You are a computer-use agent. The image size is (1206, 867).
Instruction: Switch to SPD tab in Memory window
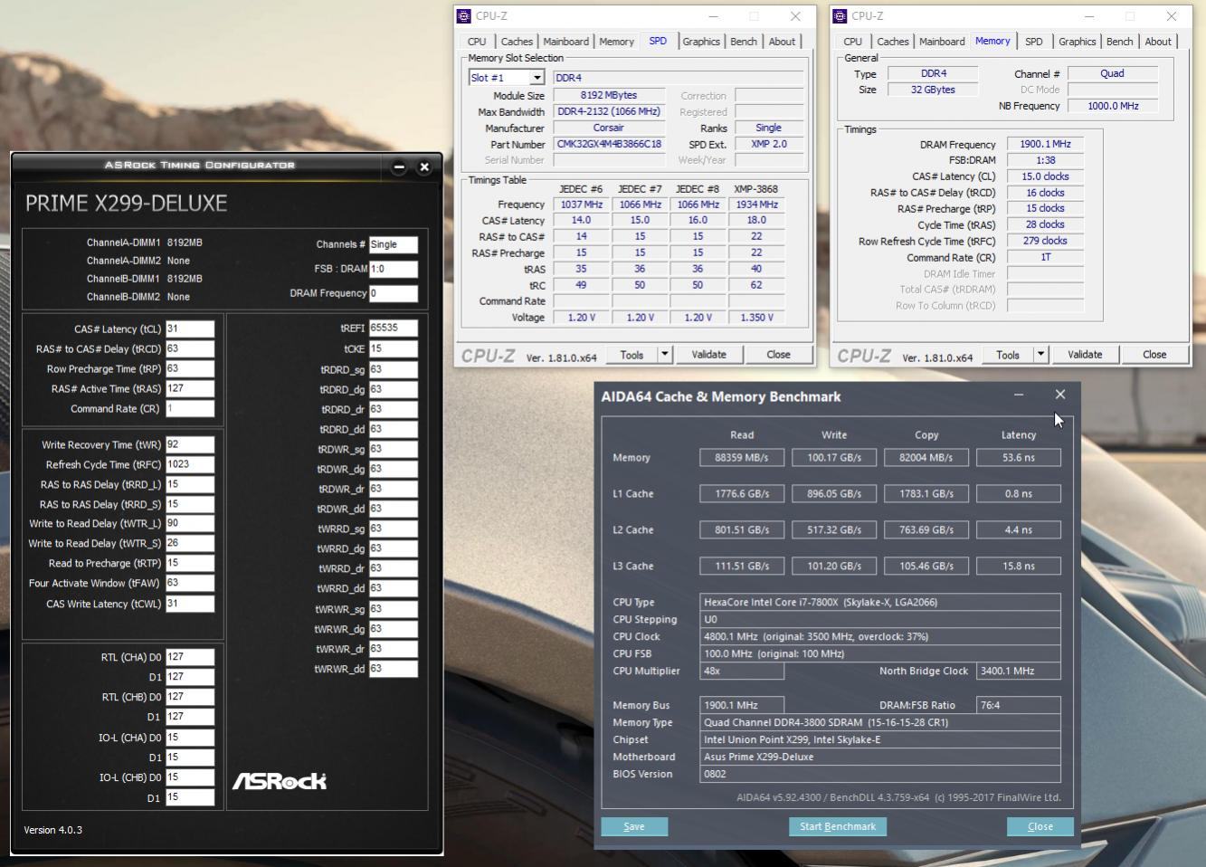(x=1034, y=42)
